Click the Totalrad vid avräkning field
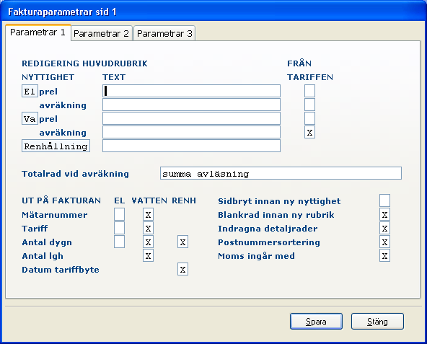 click(281, 173)
